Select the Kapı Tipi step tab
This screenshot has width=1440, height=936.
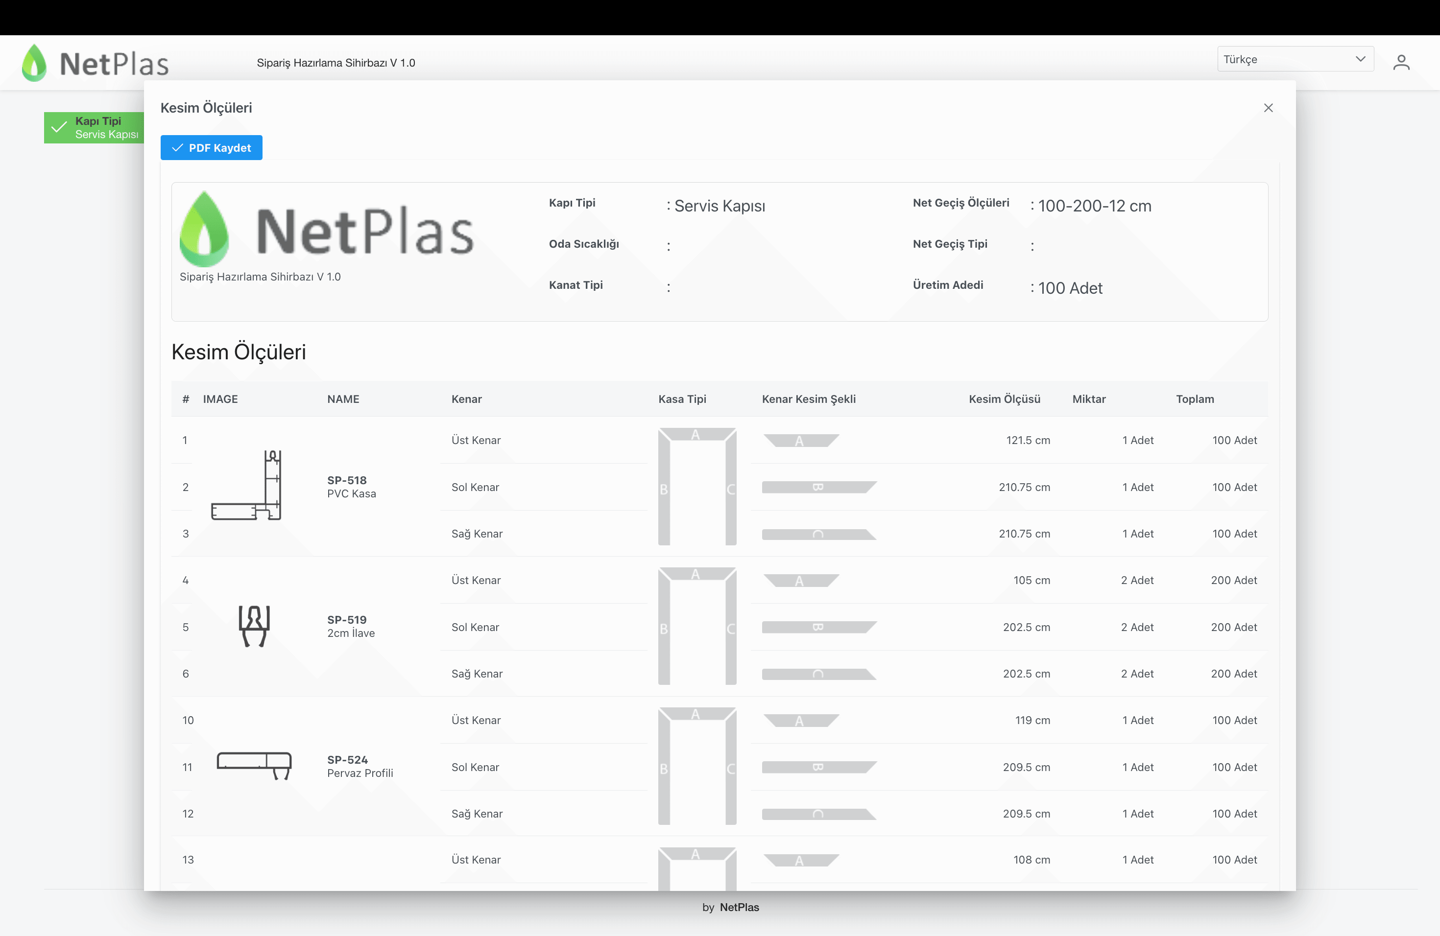(x=95, y=128)
